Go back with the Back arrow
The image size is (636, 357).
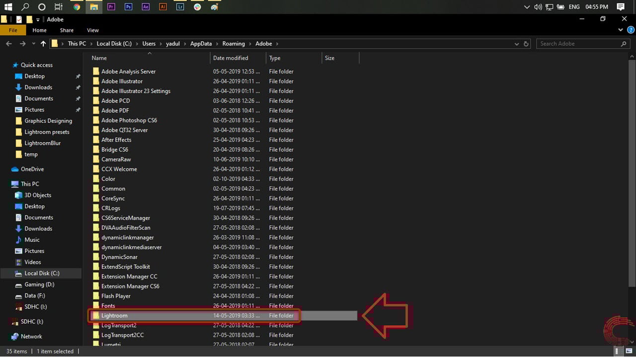click(9, 44)
